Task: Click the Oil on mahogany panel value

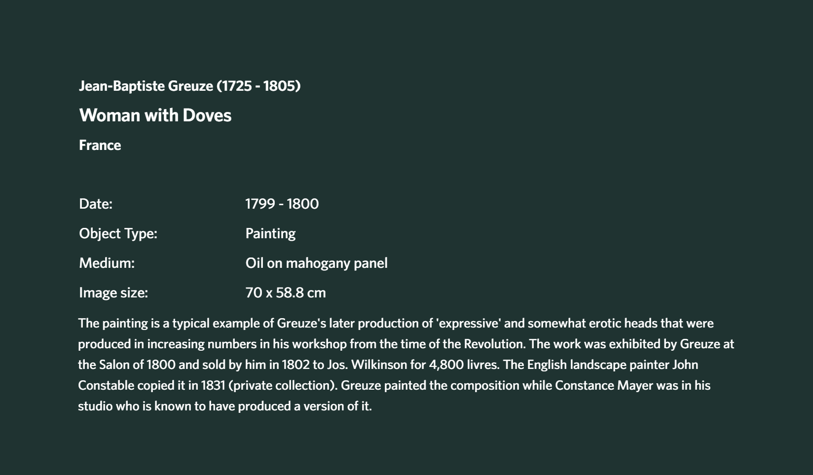Action: tap(317, 263)
